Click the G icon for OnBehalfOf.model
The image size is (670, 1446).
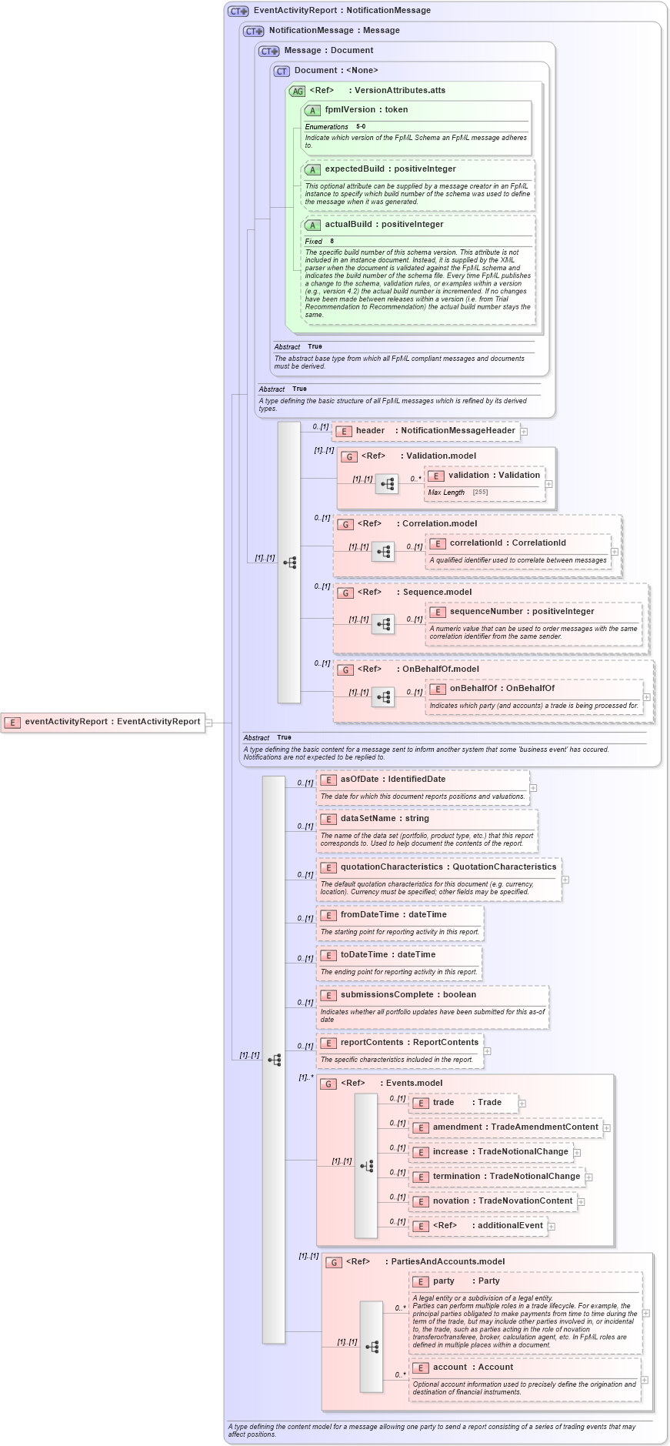coord(345,670)
